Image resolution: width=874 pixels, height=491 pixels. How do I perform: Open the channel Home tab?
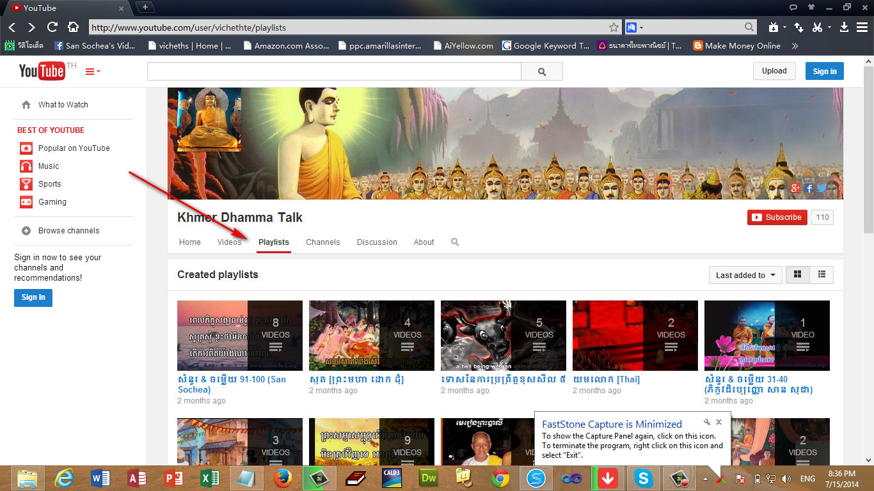(190, 242)
